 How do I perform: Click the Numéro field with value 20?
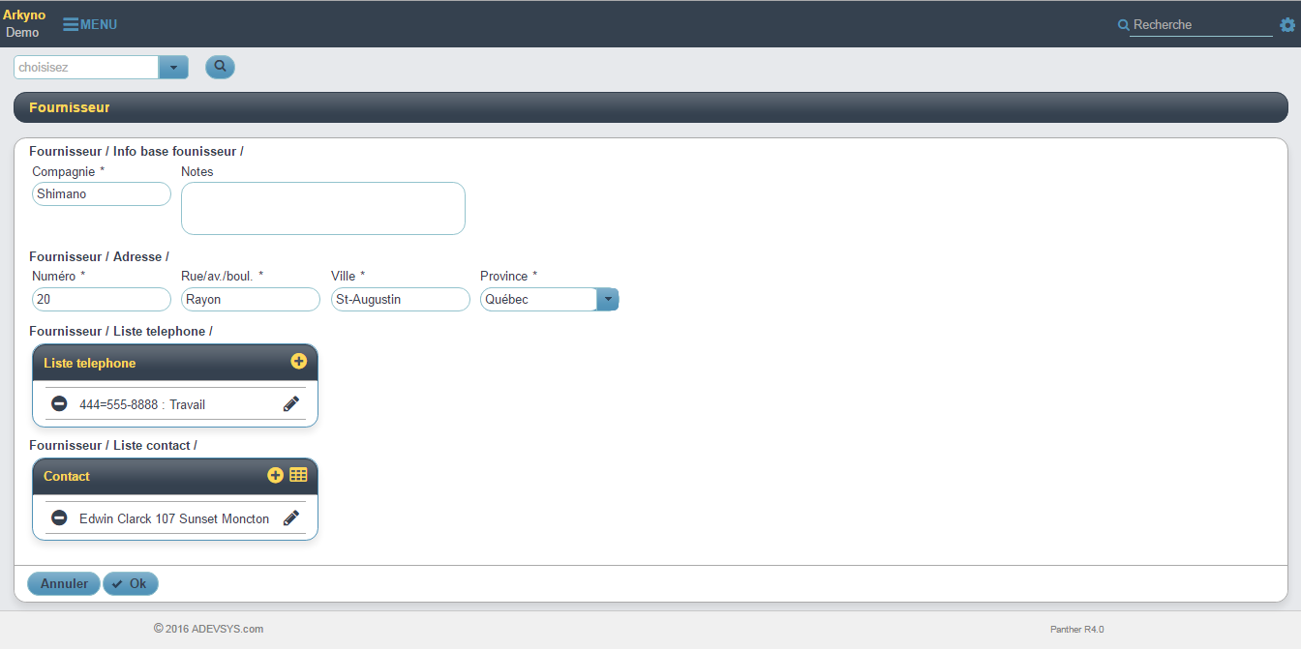(x=102, y=299)
